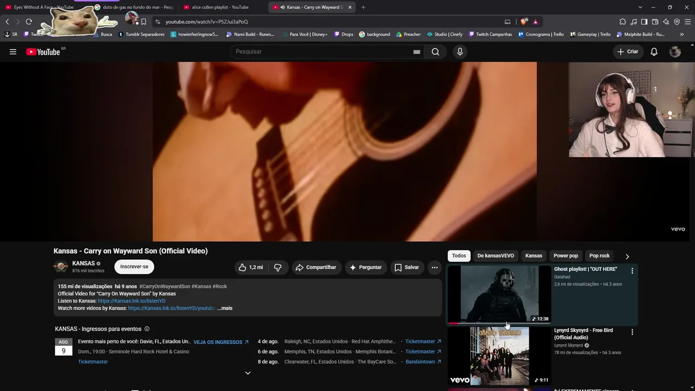This screenshot has height=391, width=695.
Task: Click the Compartilhar share button
Action: tap(315, 267)
